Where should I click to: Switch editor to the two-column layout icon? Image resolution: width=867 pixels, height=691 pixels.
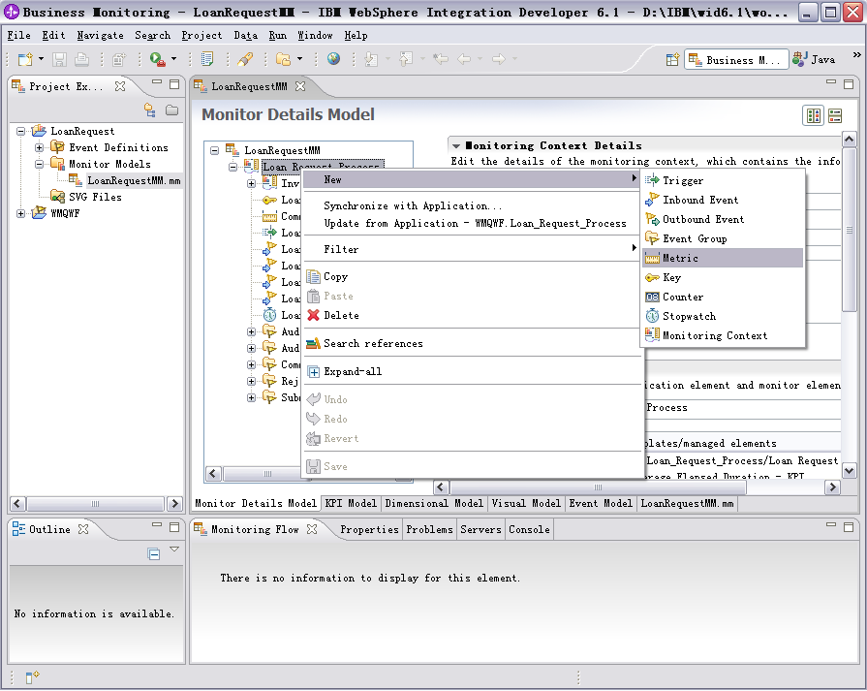(814, 115)
